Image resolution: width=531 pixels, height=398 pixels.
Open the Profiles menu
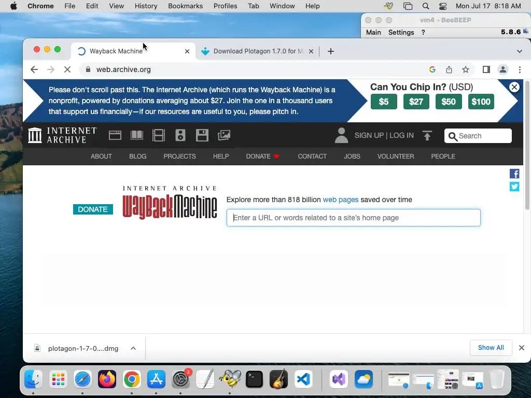tap(225, 6)
